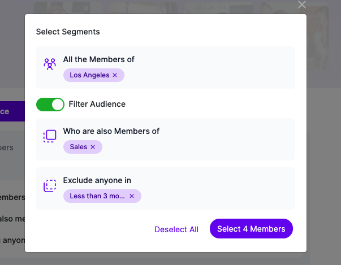341x265 pixels.
Task: Remove the Los Angeles segment chip
Action: [x=115, y=75]
